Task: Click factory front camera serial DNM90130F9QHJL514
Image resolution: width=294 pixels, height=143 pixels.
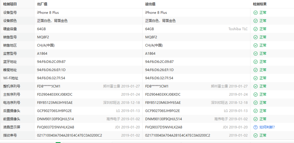Action: coord(55,119)
